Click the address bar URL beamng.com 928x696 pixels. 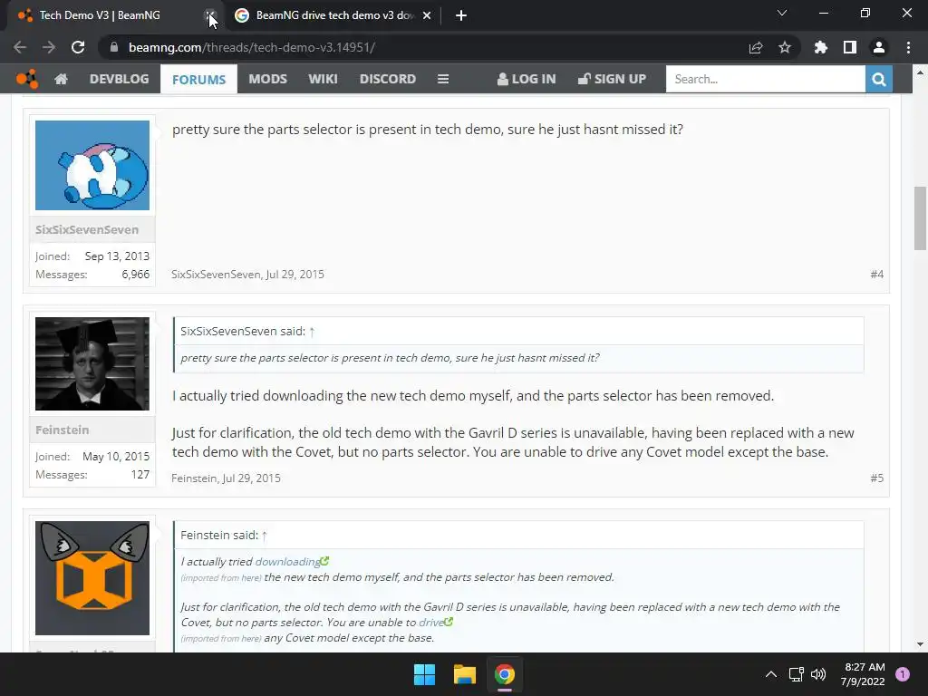252,47
